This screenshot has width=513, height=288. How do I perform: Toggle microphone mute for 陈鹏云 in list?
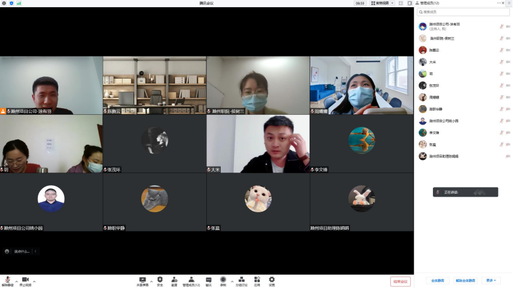coord(500,50)
